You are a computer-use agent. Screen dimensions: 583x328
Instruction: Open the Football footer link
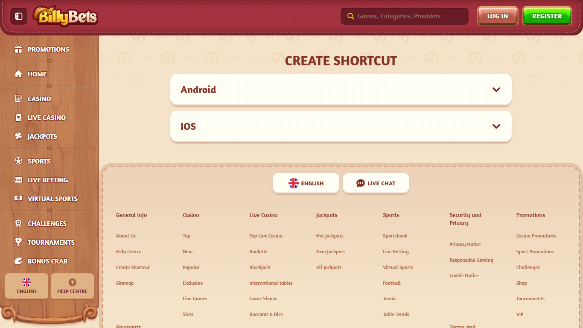pos(392,283)
